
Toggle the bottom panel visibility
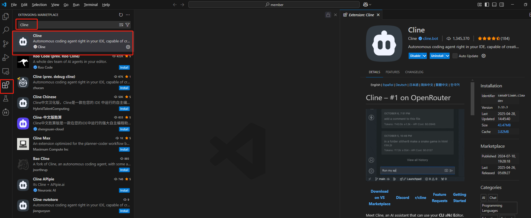click(494, 5)
